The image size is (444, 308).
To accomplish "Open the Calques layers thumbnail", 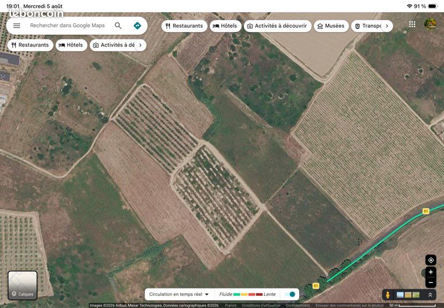I will (x=23, y=285).
